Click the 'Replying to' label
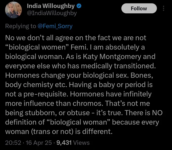The image size is (172, 150). coord(21,26)
